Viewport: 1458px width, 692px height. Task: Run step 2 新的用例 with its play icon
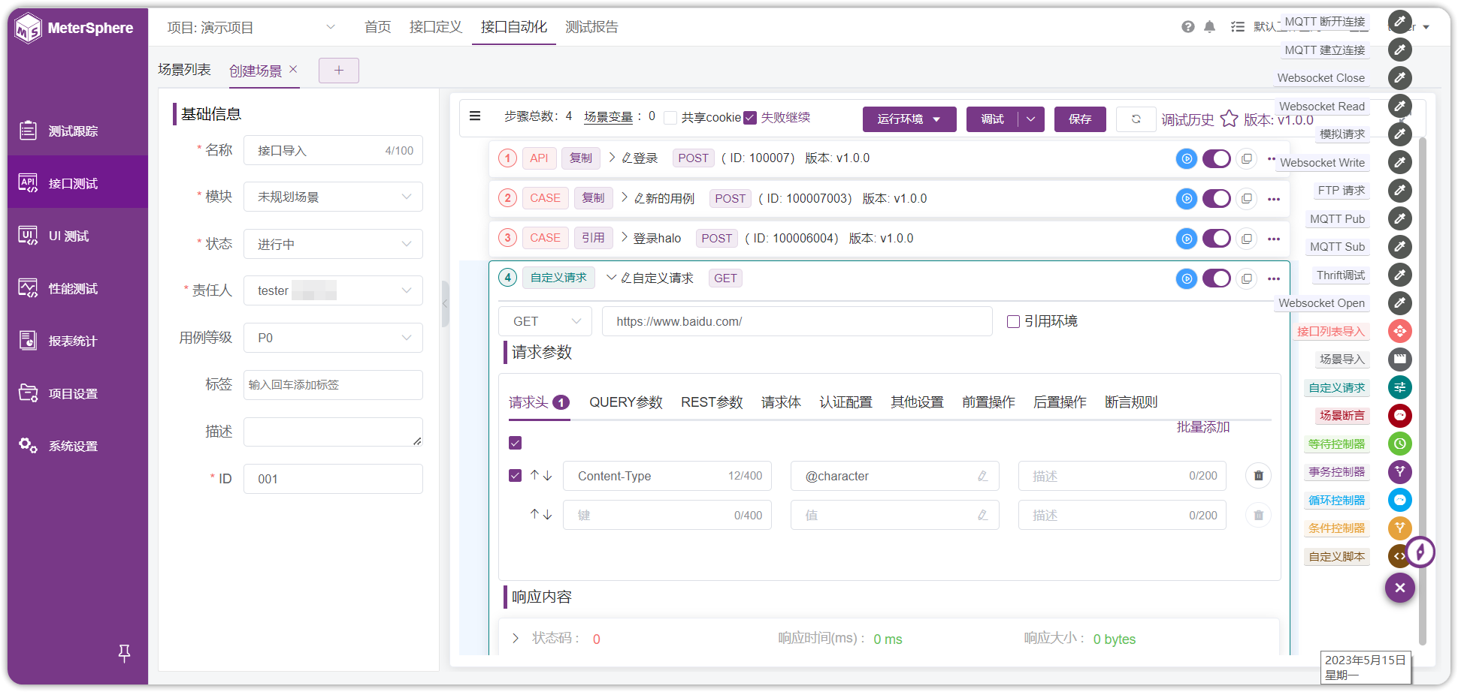click(1186, 199)
